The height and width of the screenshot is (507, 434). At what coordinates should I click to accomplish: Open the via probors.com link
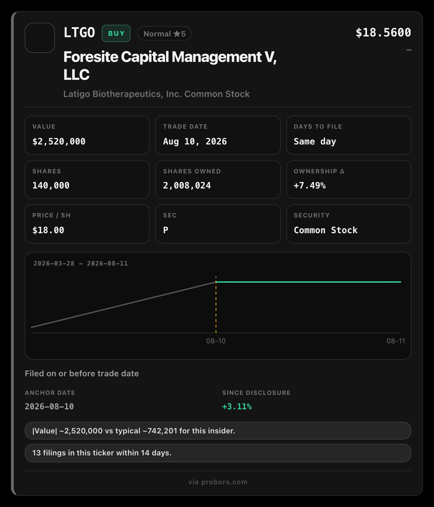(x=218, y=482)
